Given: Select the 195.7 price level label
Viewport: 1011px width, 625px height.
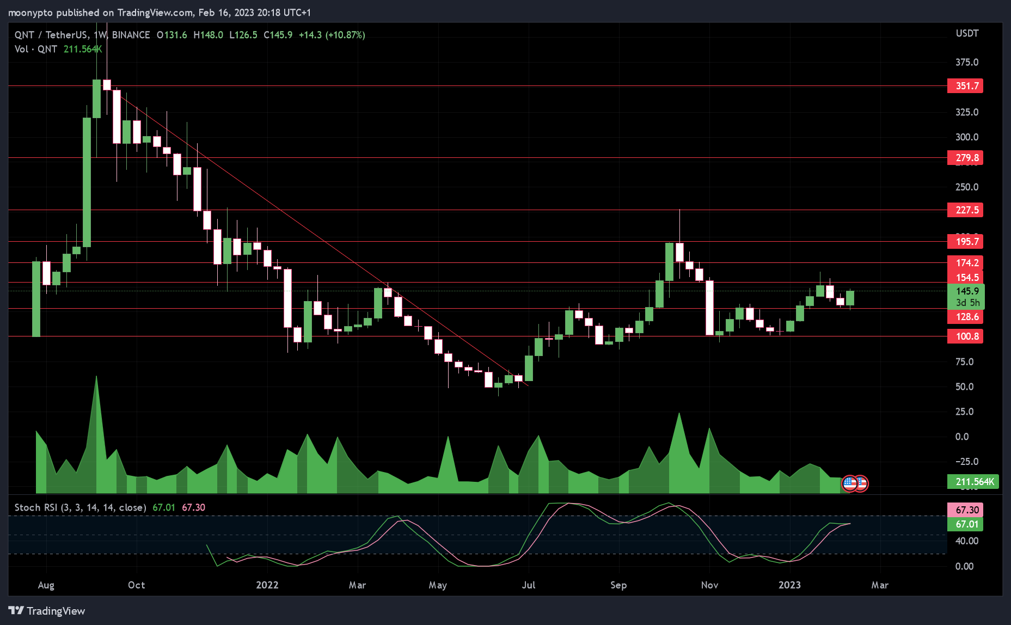Looking at the screenshot, I should point(965,242).
